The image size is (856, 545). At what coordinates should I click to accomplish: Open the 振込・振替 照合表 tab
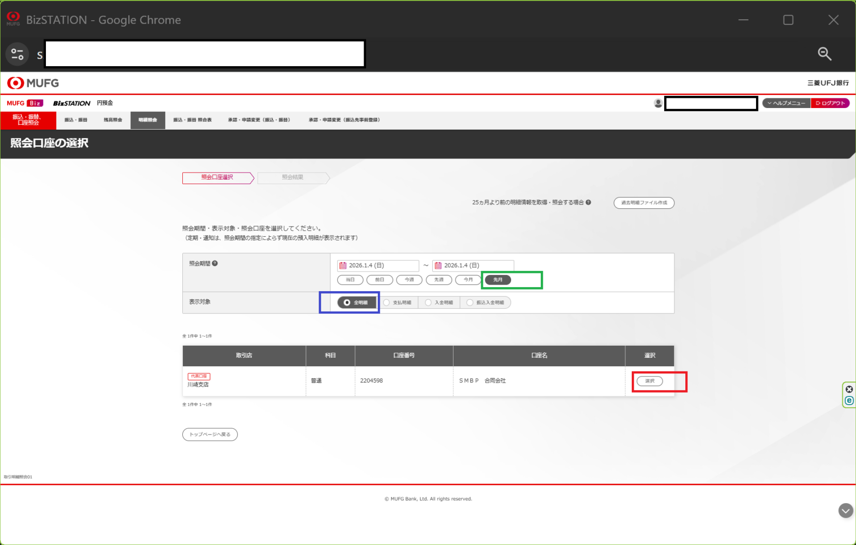(192, 120)
